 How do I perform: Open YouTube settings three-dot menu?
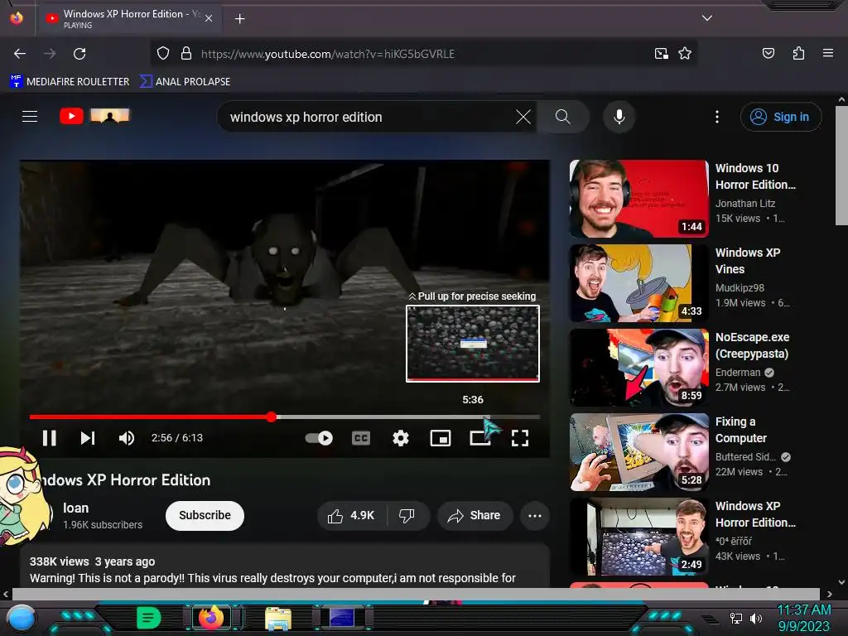coord(717,117)
